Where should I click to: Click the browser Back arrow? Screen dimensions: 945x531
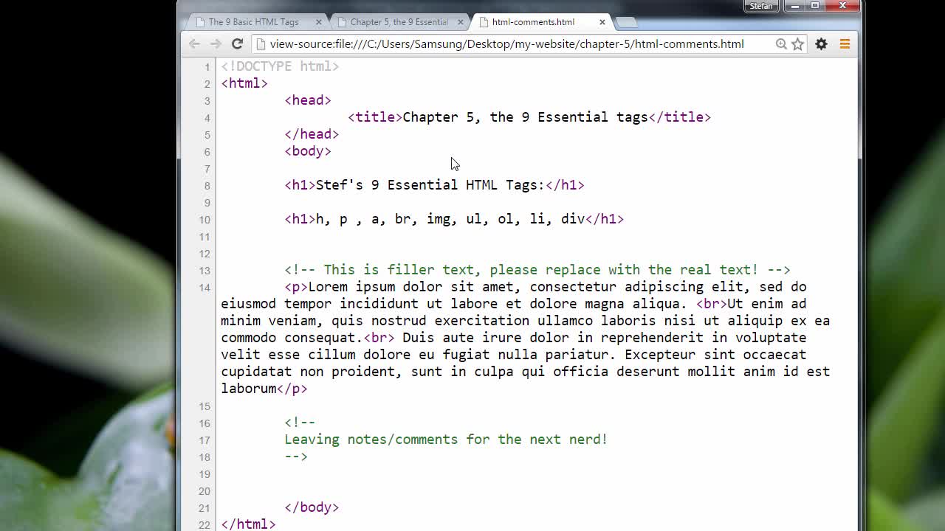point(194,44)
